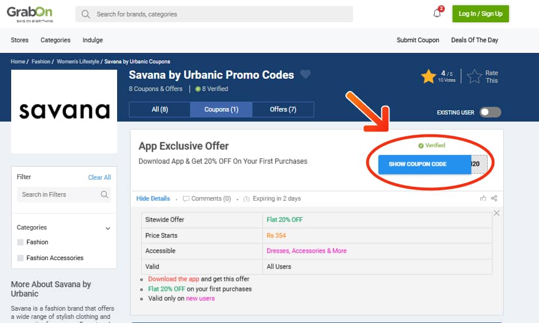This screenshot has width=539, height=323.
Task: Click the brands search field
Action: click(214, 14)
